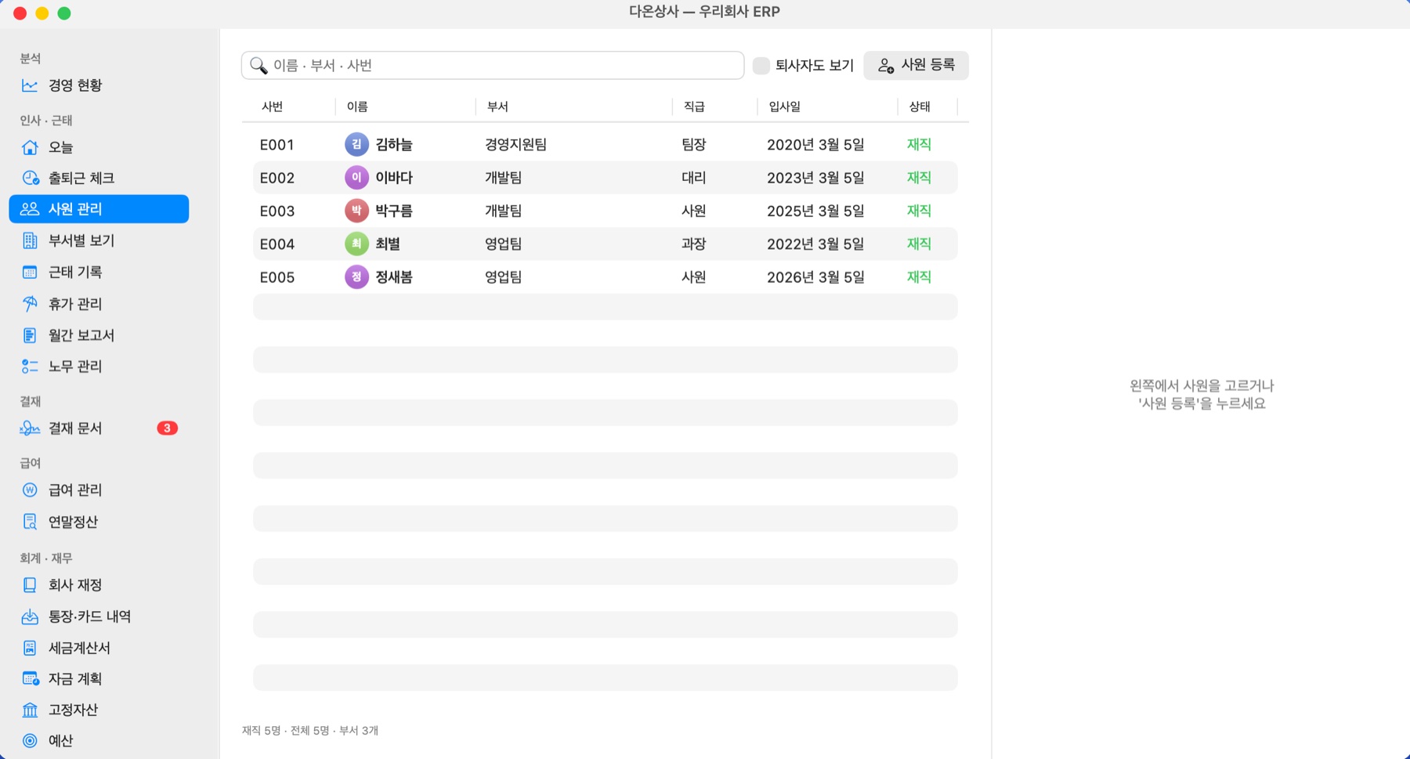
Task: Open the 예산 target icon
Action: (x=30, y=740)
